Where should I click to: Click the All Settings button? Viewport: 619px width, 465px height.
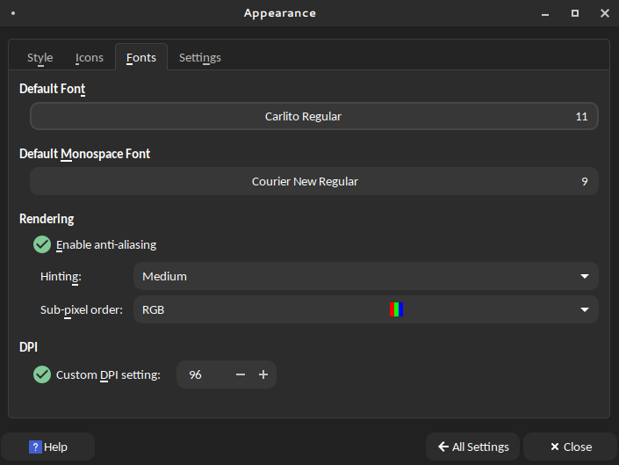point(472,447)
